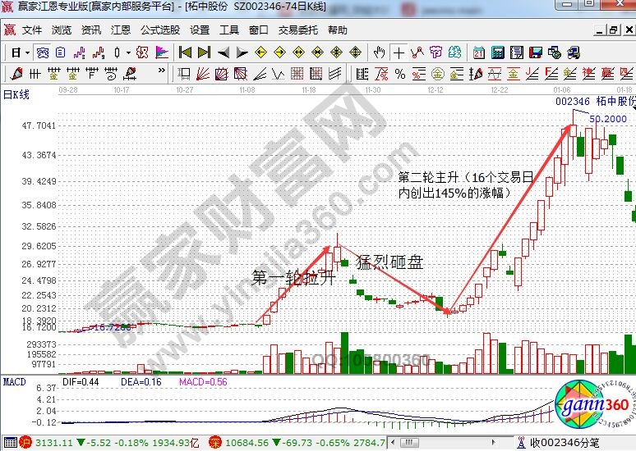636x451 pixels.
Task: Select the hand pan tool
Action: tap(379, 52)
